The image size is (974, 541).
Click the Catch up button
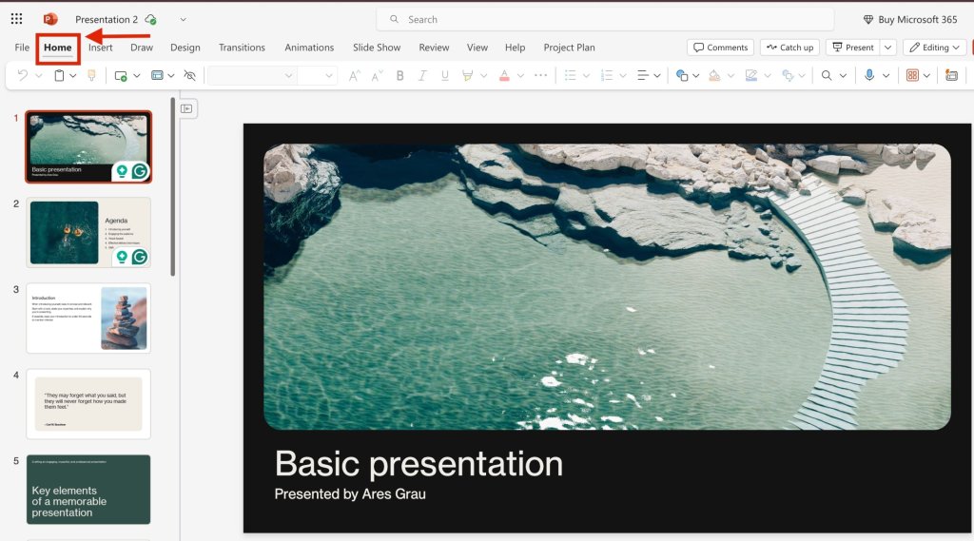[x=790, y=48]
